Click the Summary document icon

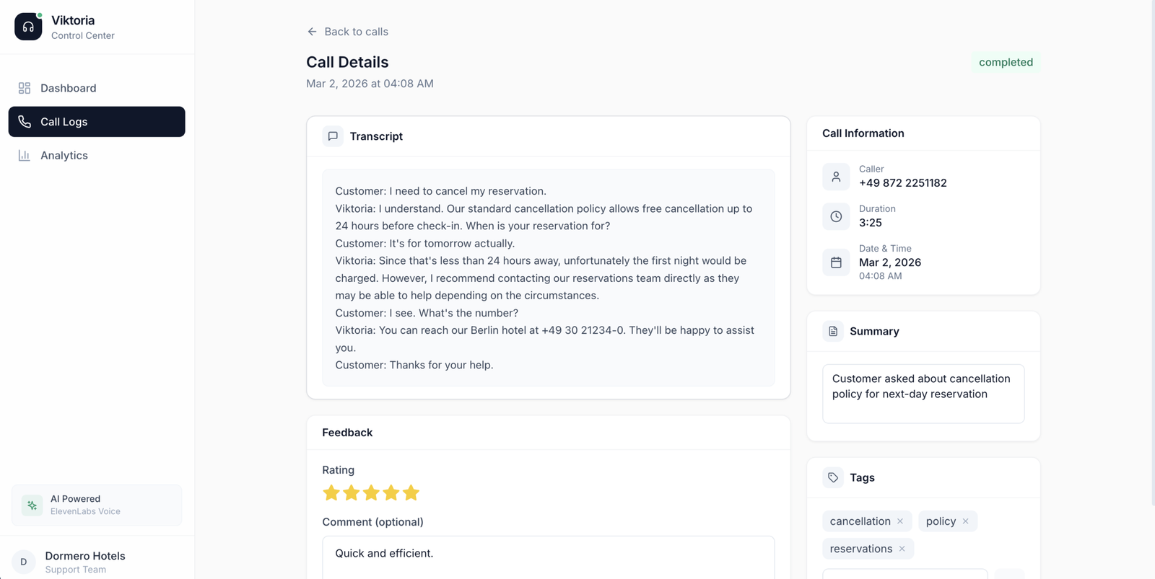point(833,331)
